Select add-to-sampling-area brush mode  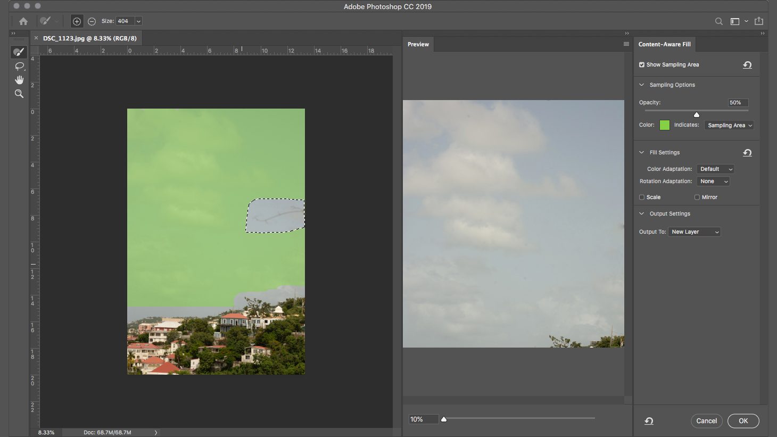pos(77,21)
